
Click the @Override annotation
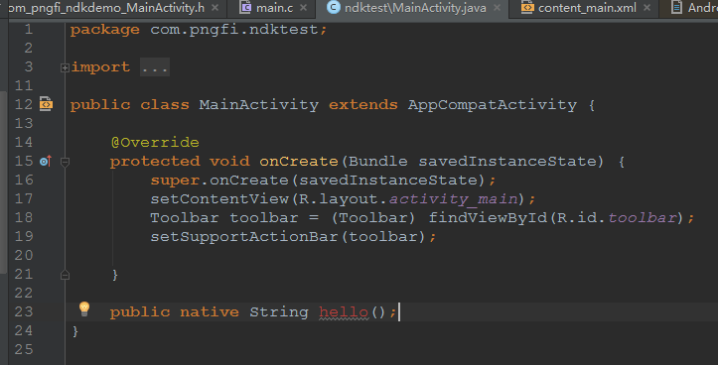tap(155, 142)
